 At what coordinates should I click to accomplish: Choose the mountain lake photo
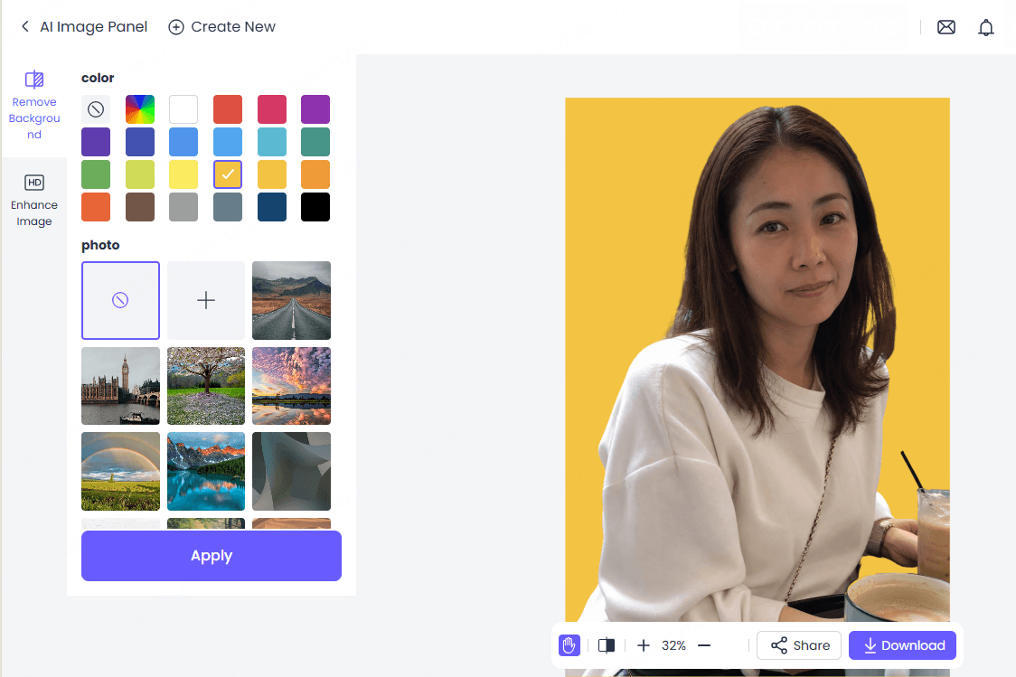(206, 471)
